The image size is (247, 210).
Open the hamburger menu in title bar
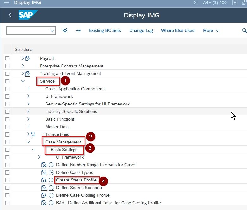coord(6,3)
